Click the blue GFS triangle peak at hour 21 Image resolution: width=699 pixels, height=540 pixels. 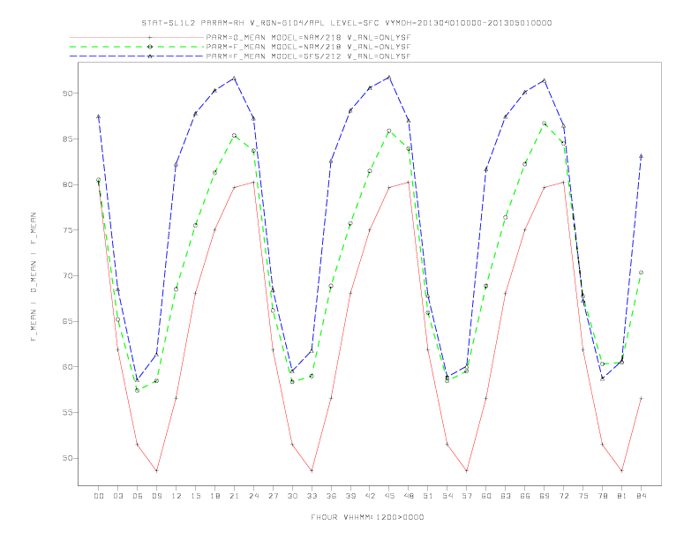tap(234, 79)
